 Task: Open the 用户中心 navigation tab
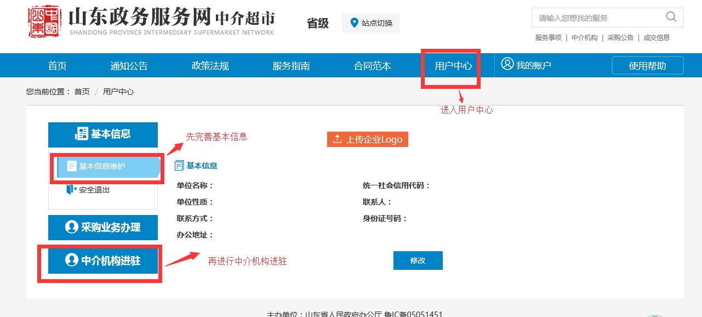(x=453, y=66)
